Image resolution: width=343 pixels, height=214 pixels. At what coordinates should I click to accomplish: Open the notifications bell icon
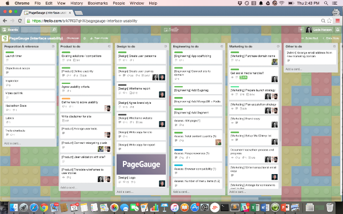337,30
